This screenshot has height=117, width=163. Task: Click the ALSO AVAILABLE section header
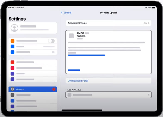[74, 90]
